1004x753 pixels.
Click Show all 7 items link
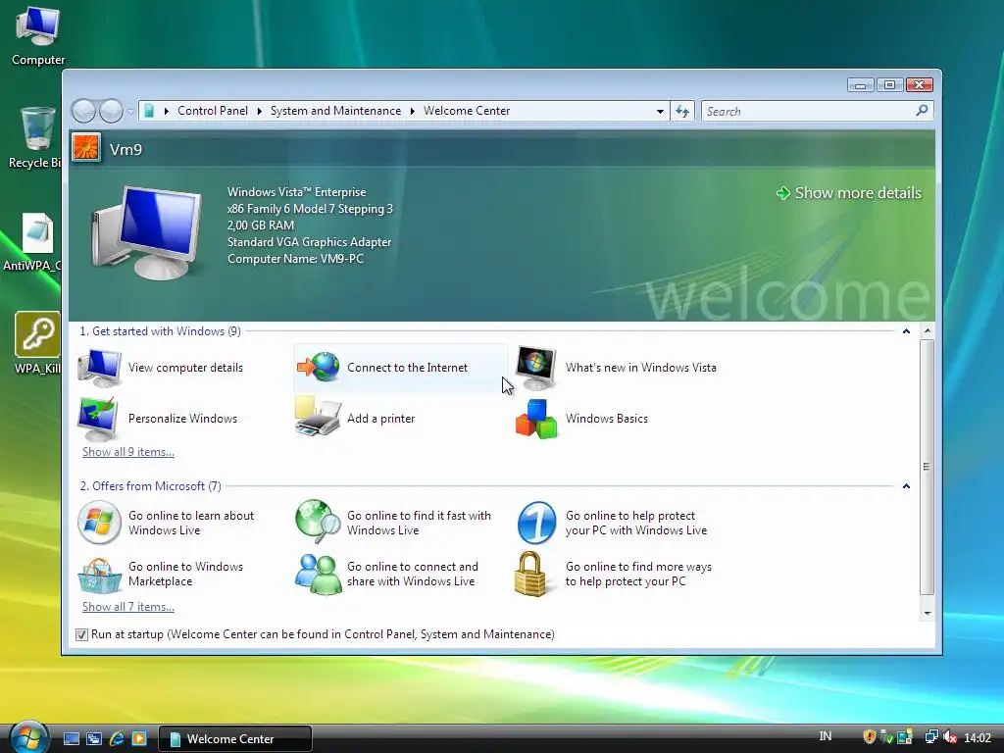[128, 606]
